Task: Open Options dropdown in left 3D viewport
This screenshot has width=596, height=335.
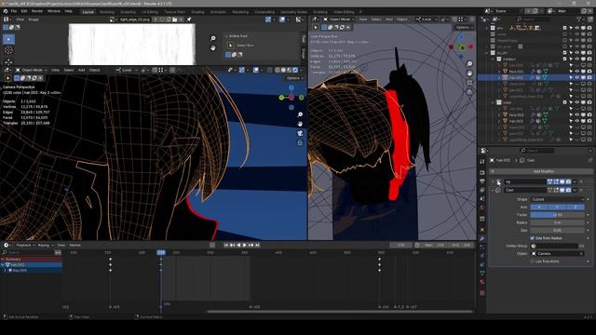Action: pos(294,78)
